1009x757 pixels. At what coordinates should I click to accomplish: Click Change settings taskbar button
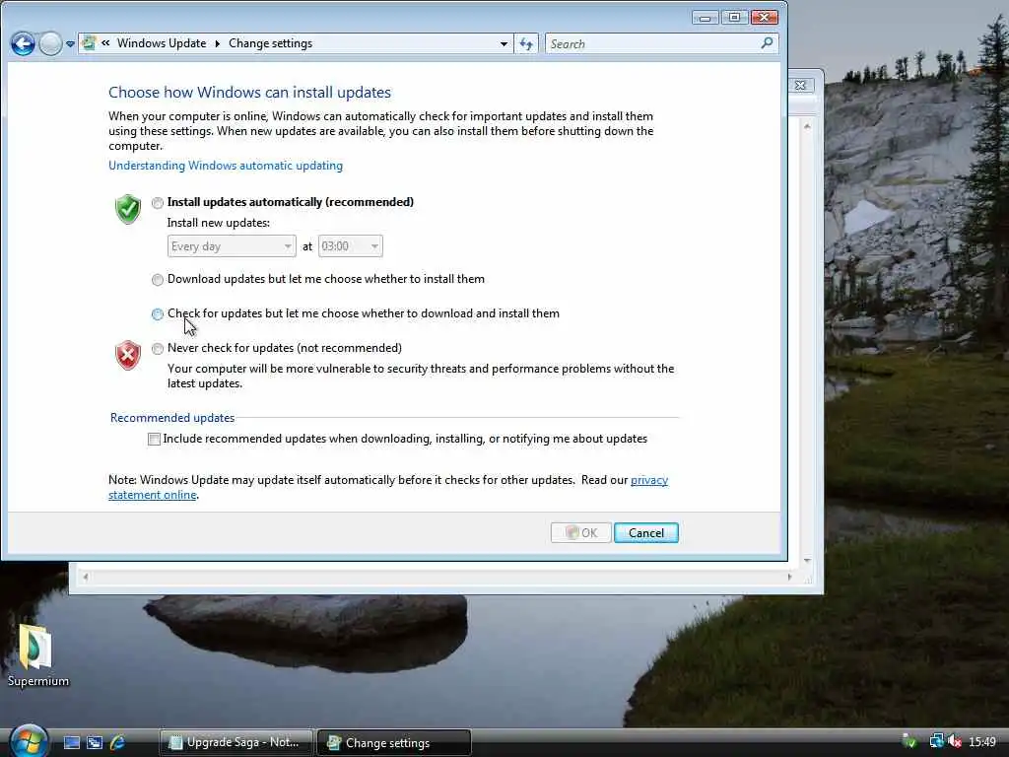click(x=394, y=742)
